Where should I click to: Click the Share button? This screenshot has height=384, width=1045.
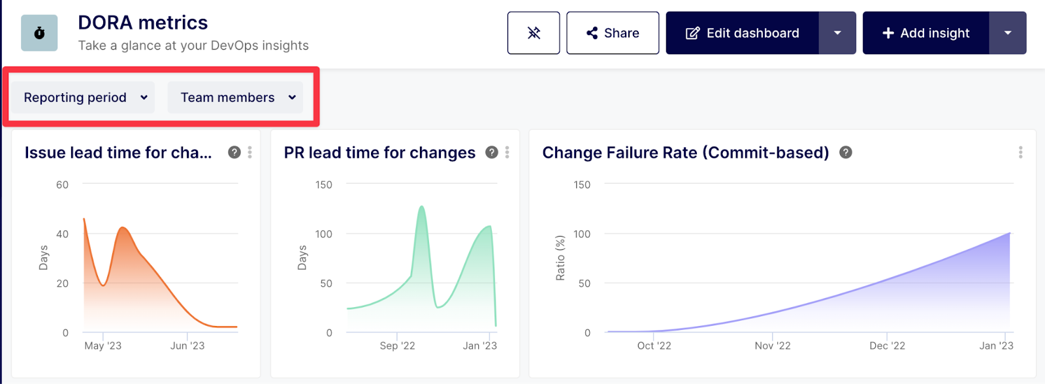click(x=613, y=33)
